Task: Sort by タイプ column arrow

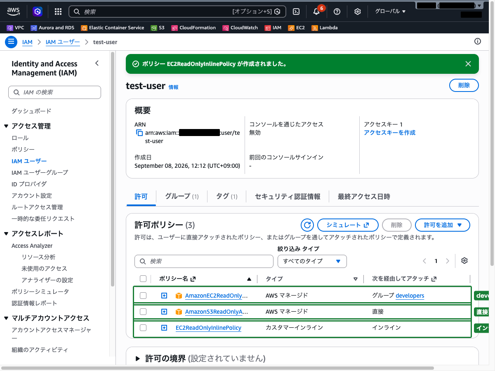Action: [x=356, y=279]
